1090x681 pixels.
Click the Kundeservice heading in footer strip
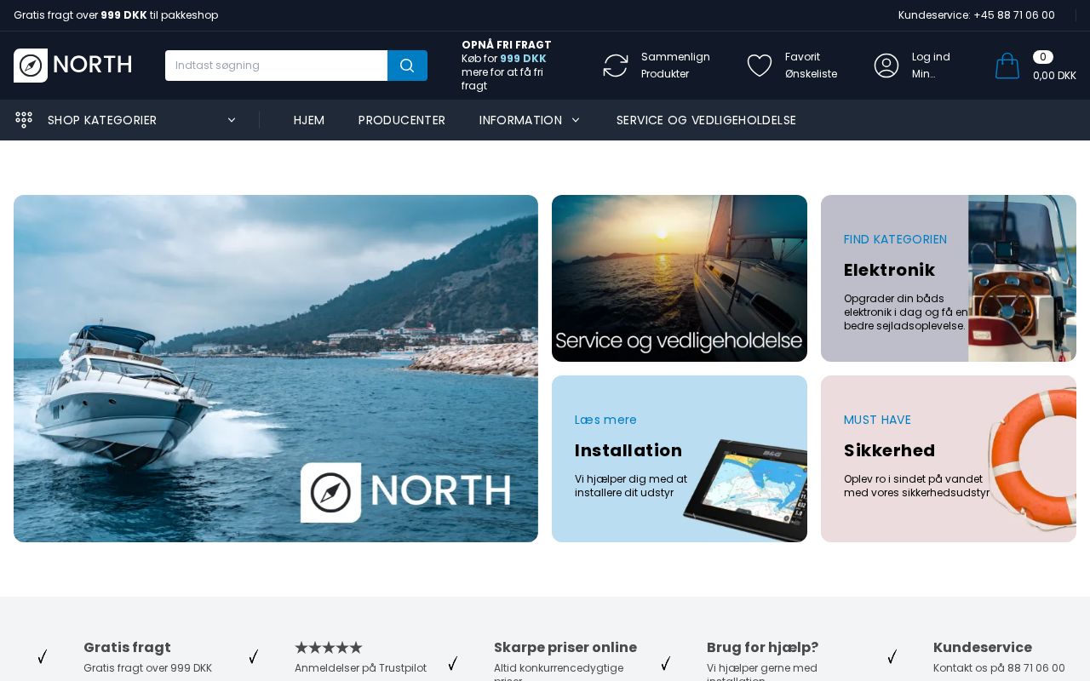point(983,648)
